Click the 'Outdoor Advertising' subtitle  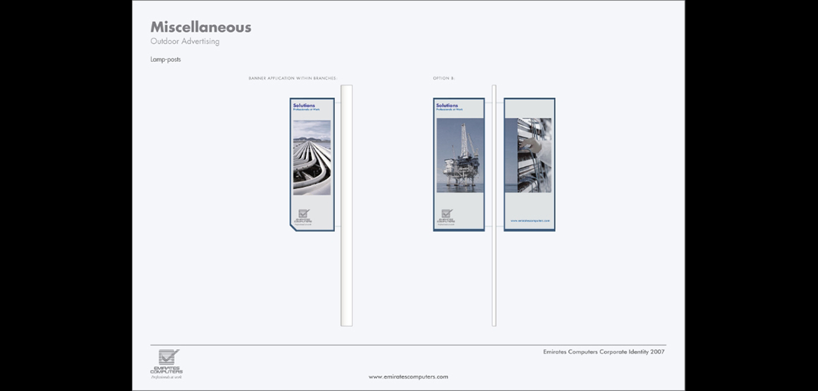(x=185, y=42)
